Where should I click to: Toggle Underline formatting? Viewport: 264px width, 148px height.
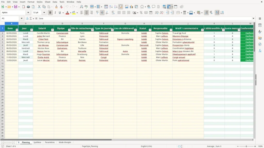(x=60, y=13)
